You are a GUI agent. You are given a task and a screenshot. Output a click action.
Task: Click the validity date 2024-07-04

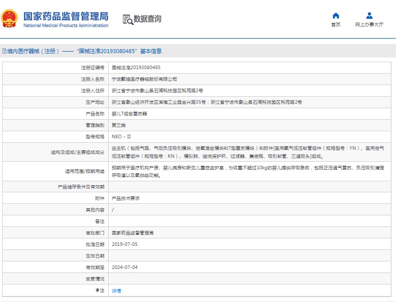[x=124, y=267]
